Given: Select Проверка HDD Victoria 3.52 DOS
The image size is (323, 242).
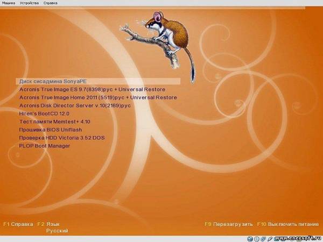Looking at the screenshot, I should coord(62,138).
